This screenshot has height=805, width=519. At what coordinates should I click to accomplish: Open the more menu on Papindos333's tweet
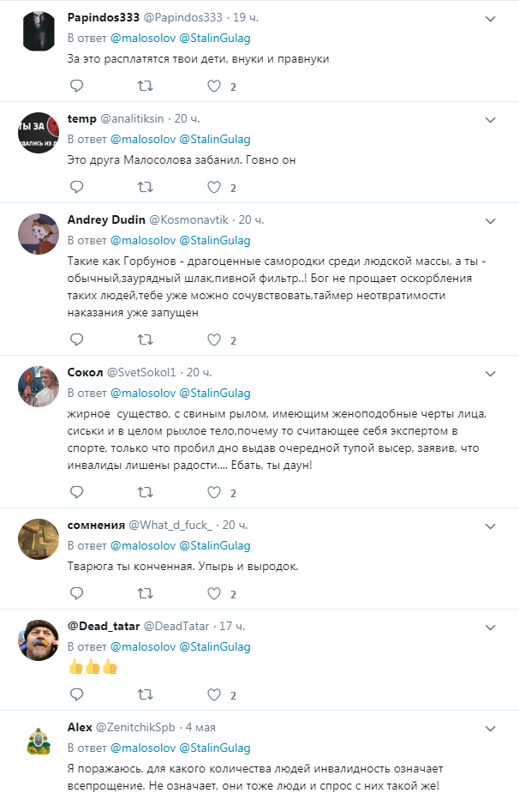coord(490,17)
